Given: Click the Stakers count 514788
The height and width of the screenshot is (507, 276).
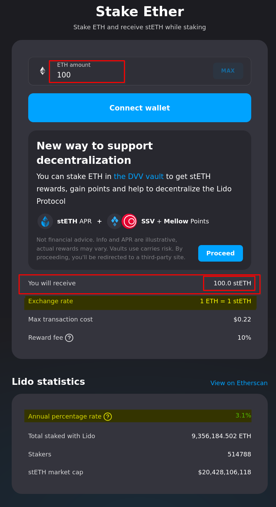Looking at the screenshot, I should coord(239,454).
